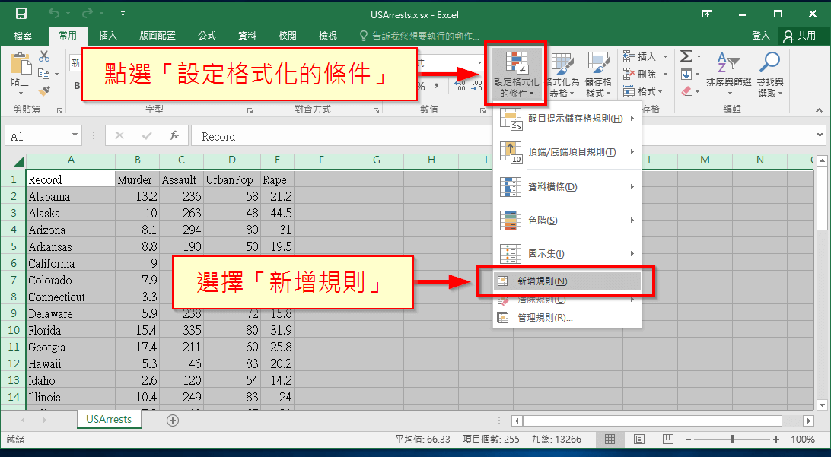
Task: Click 設定格式化的條件 conditional formatting icon
Action: [516, 74]
